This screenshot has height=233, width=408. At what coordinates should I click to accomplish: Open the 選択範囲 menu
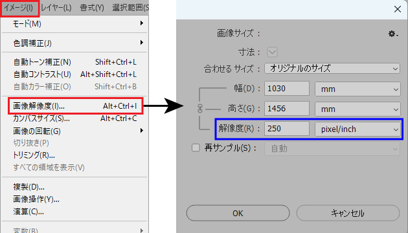tap(131, 8)
